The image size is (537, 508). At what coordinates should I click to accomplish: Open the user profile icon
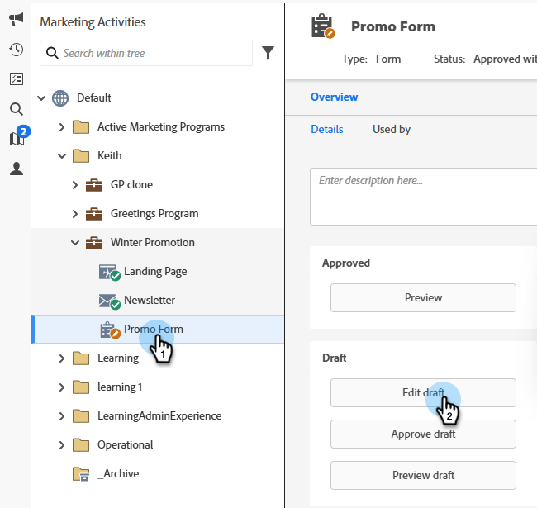[16, 169]
